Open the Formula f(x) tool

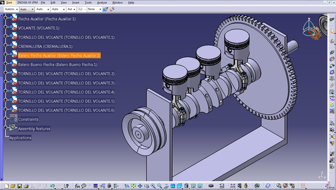(x=77, y=186)
